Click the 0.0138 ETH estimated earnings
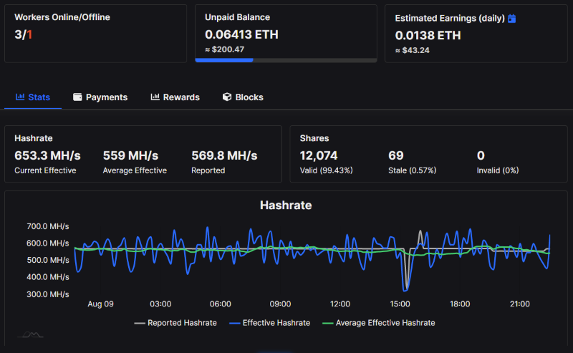The width and height of the screenshot is (573, 353). point(428,36)
